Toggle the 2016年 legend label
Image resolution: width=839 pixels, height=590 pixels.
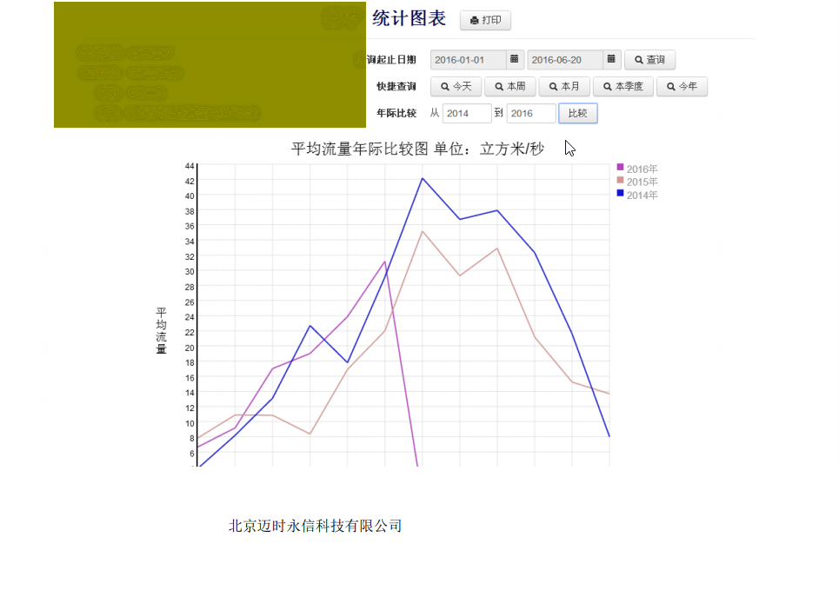642,169
